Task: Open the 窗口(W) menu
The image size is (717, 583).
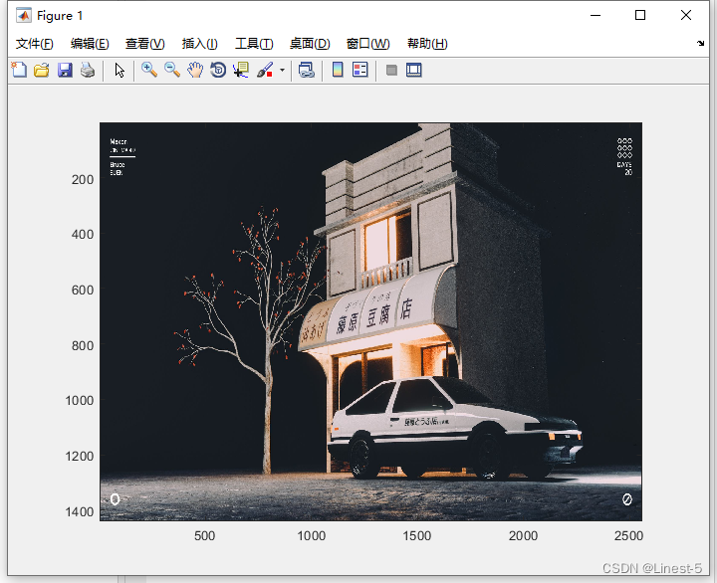Action: [367, 44]
